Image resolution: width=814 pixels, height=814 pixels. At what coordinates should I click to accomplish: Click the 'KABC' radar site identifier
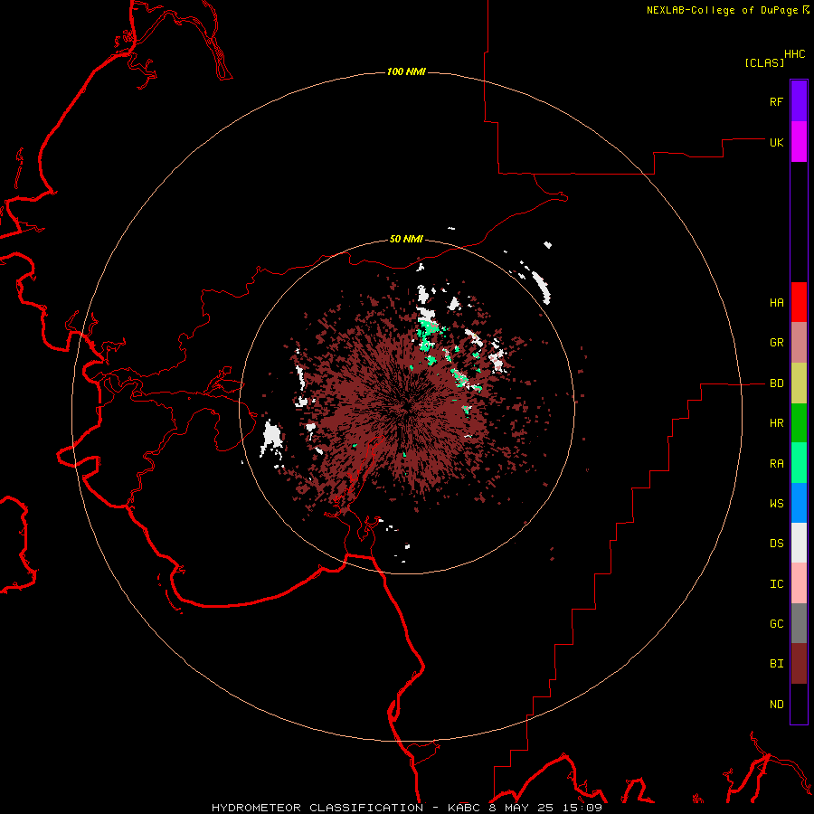(464, 808)
